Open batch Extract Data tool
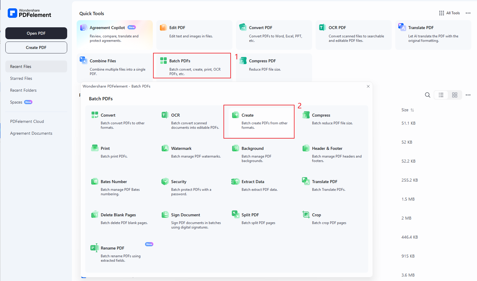Image resolution: width=477 pixels, height=281 pixels. tap(261, 188)
